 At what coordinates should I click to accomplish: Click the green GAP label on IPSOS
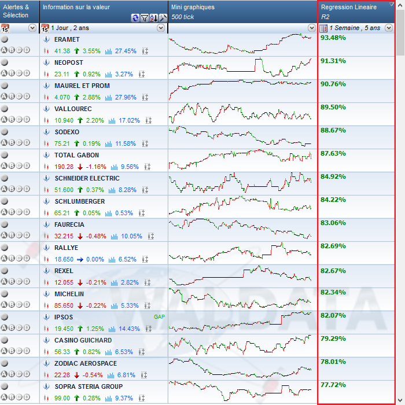coord(159,317)
